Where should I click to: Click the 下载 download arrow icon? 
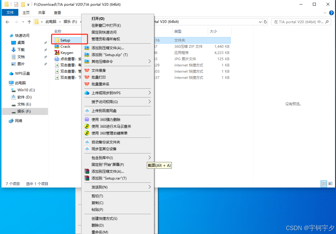coord(13,50)
